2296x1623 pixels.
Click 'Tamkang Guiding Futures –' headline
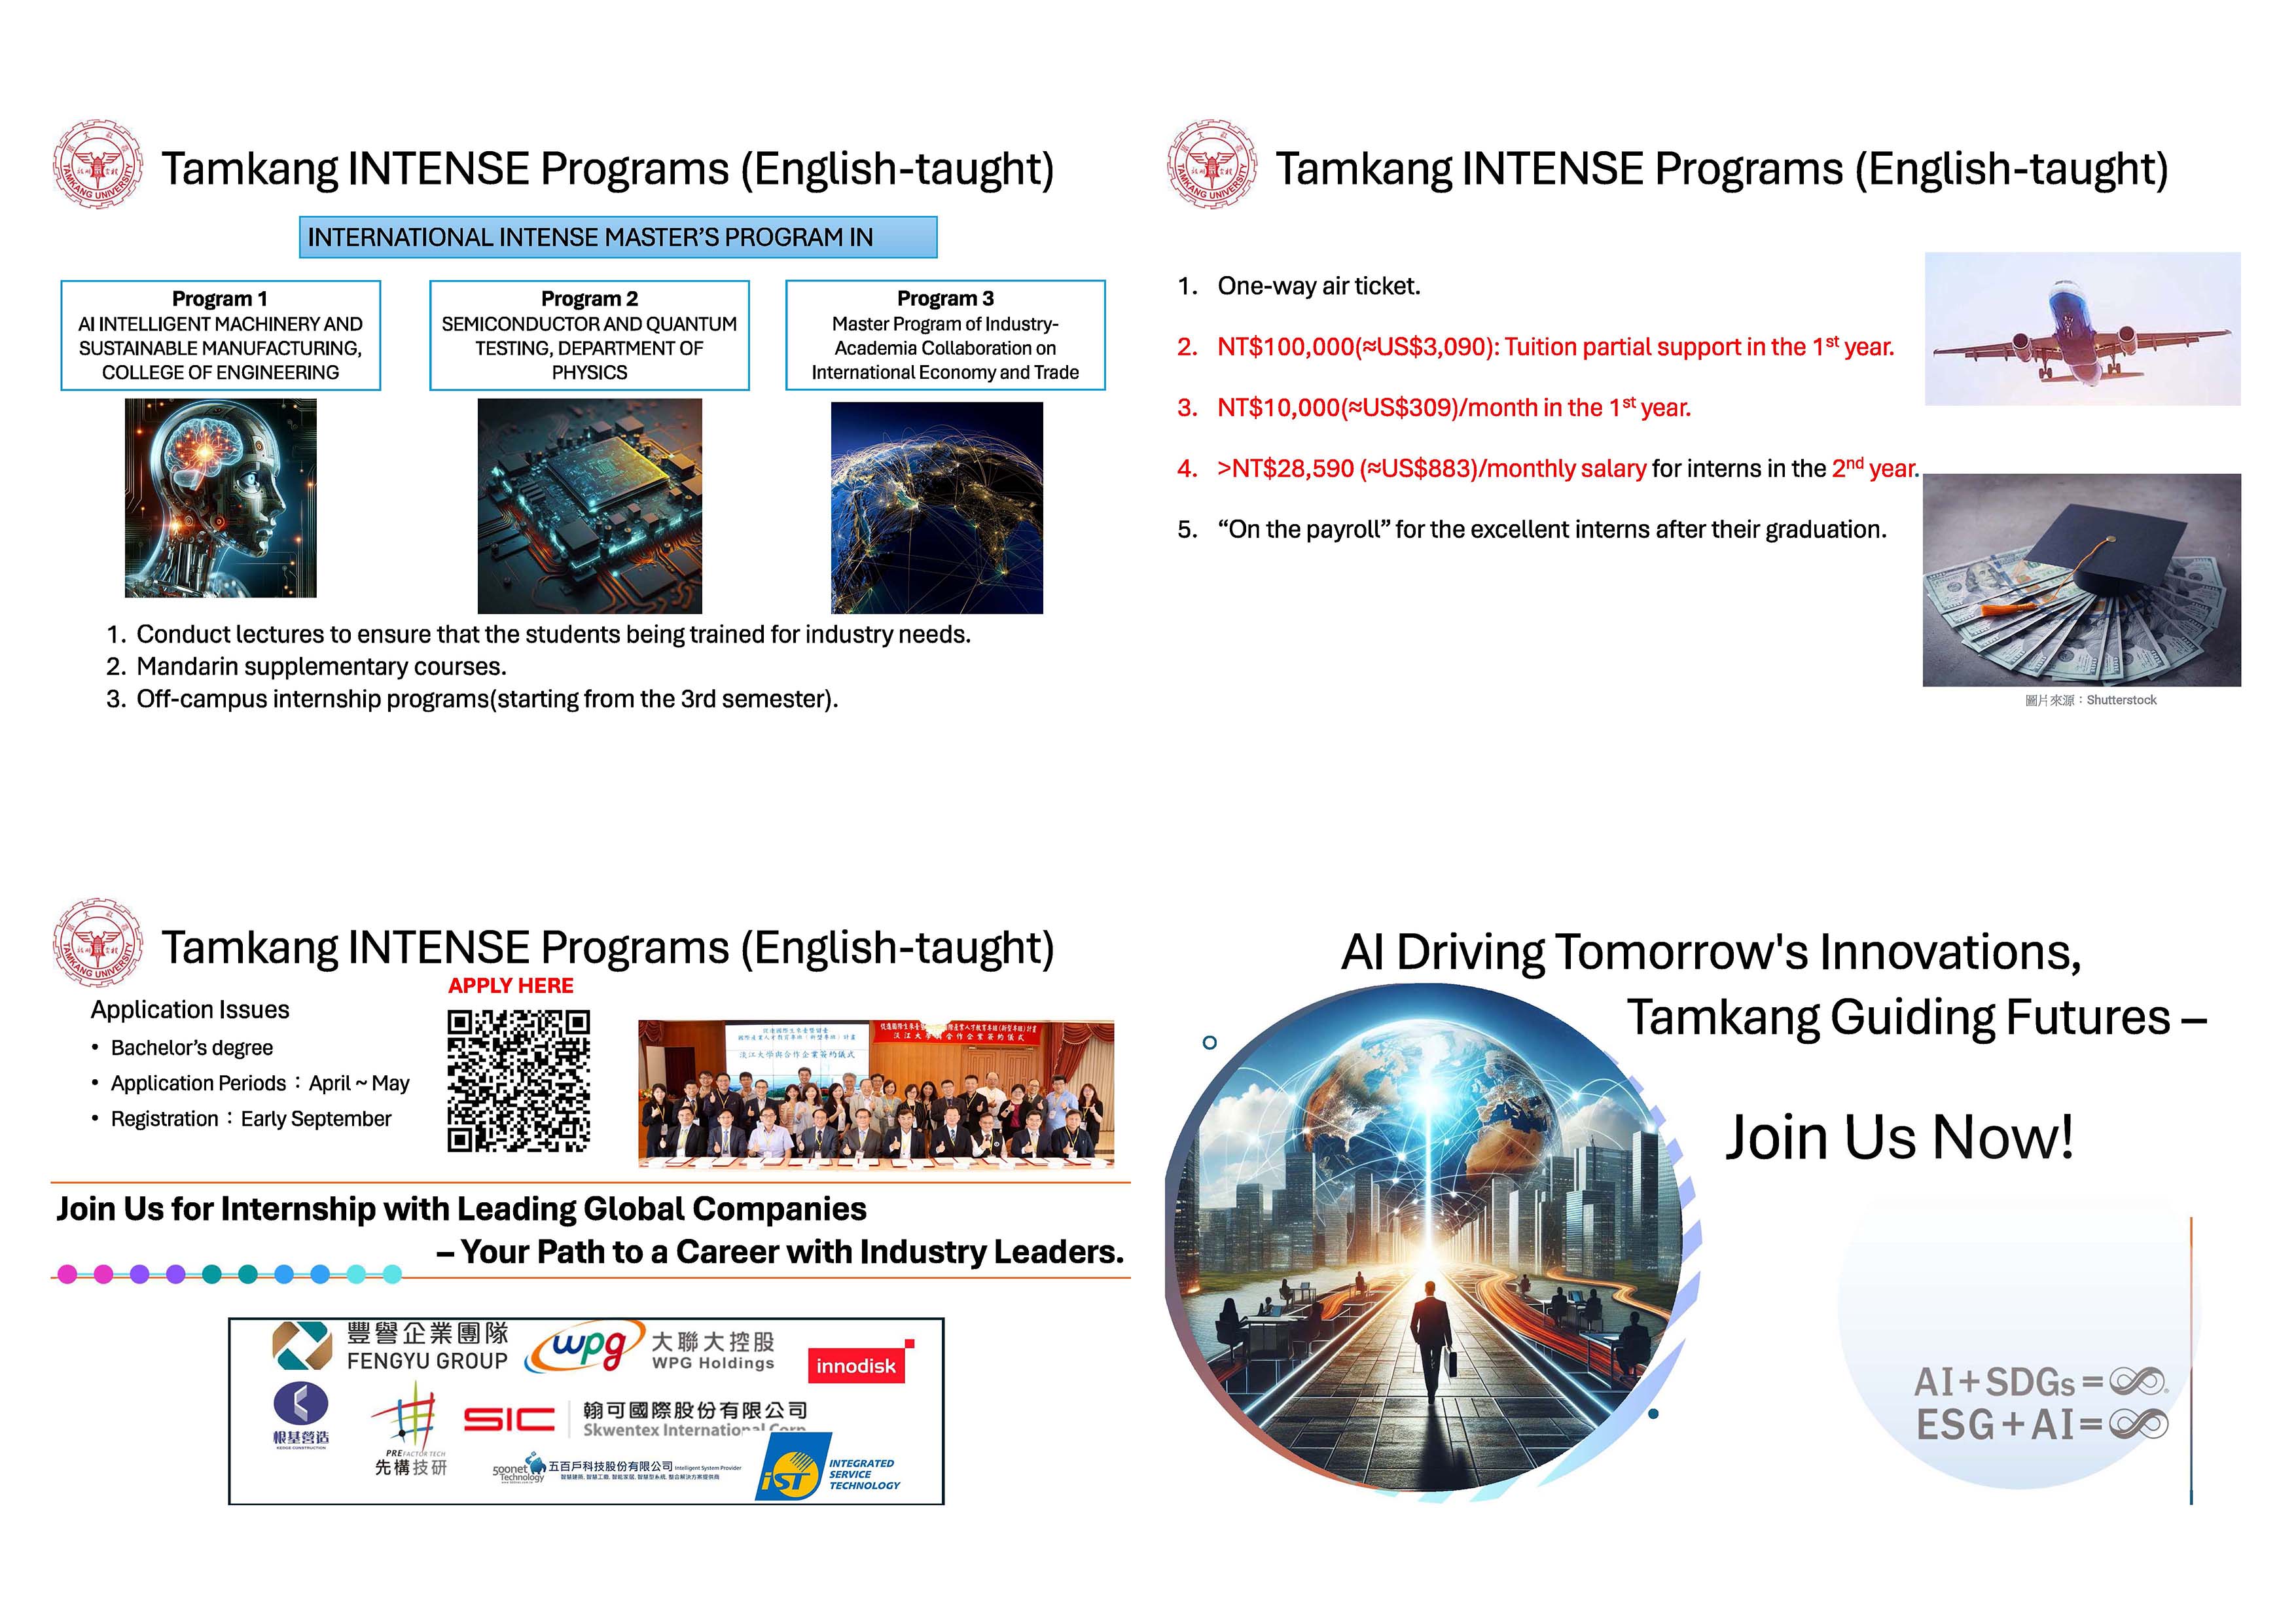tap(1917, 1017)
